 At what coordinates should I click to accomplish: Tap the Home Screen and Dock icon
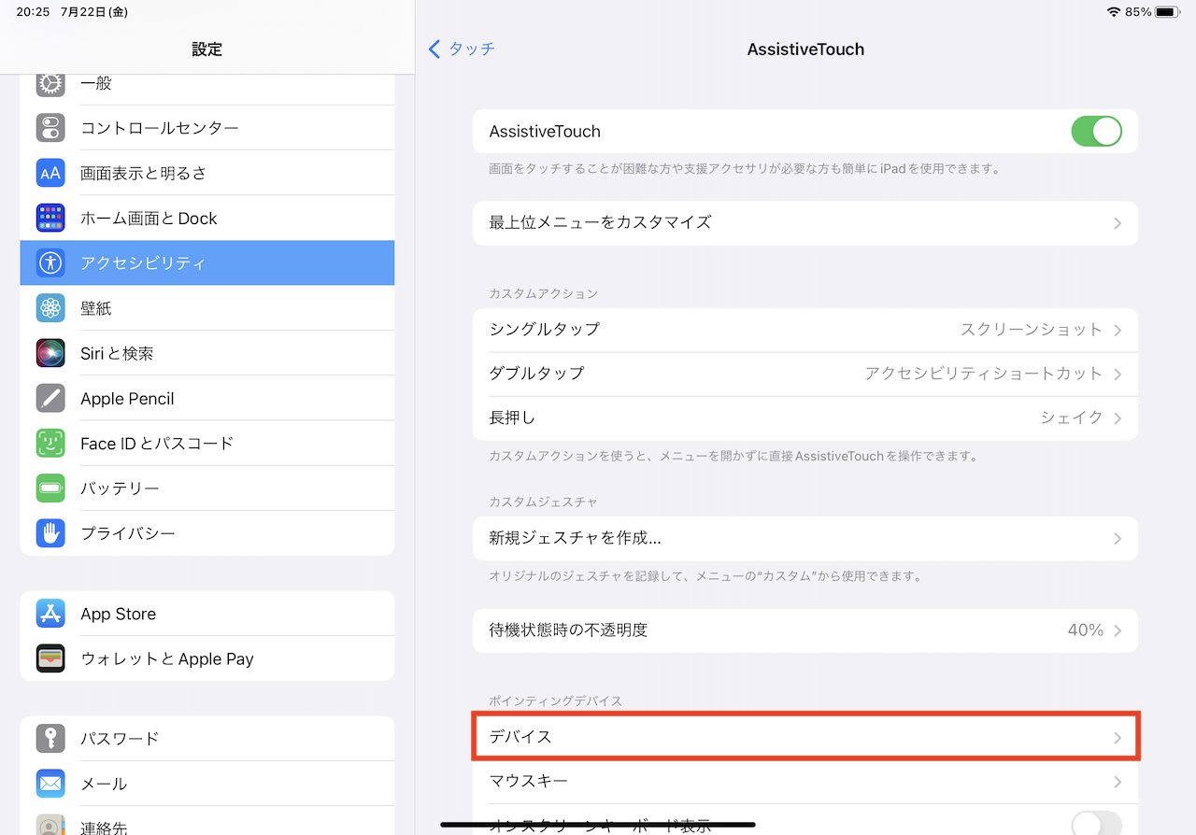50,218
